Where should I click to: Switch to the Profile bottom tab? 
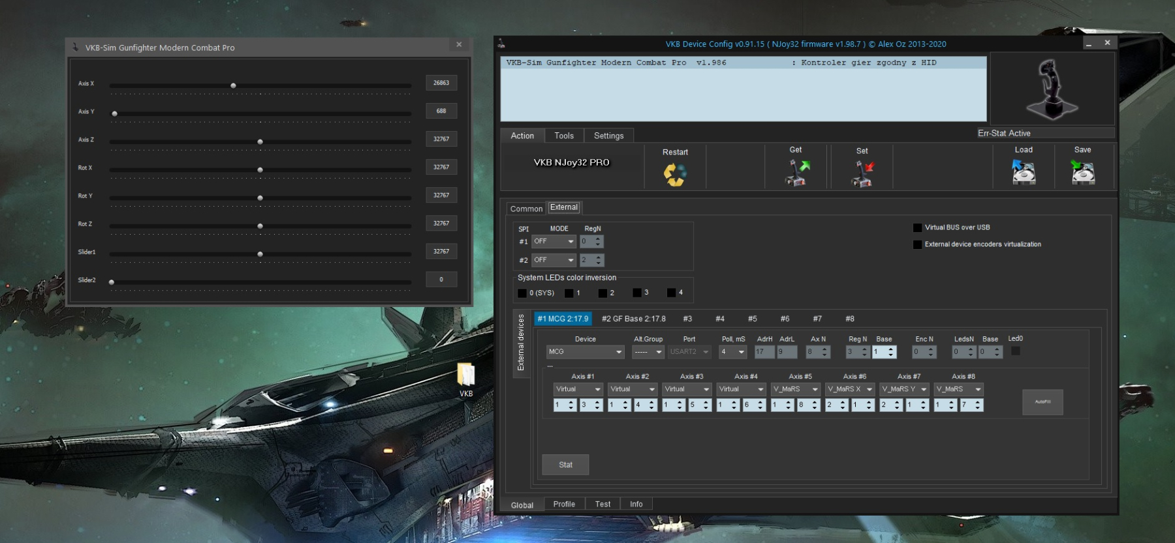click(x=564, y=504)
